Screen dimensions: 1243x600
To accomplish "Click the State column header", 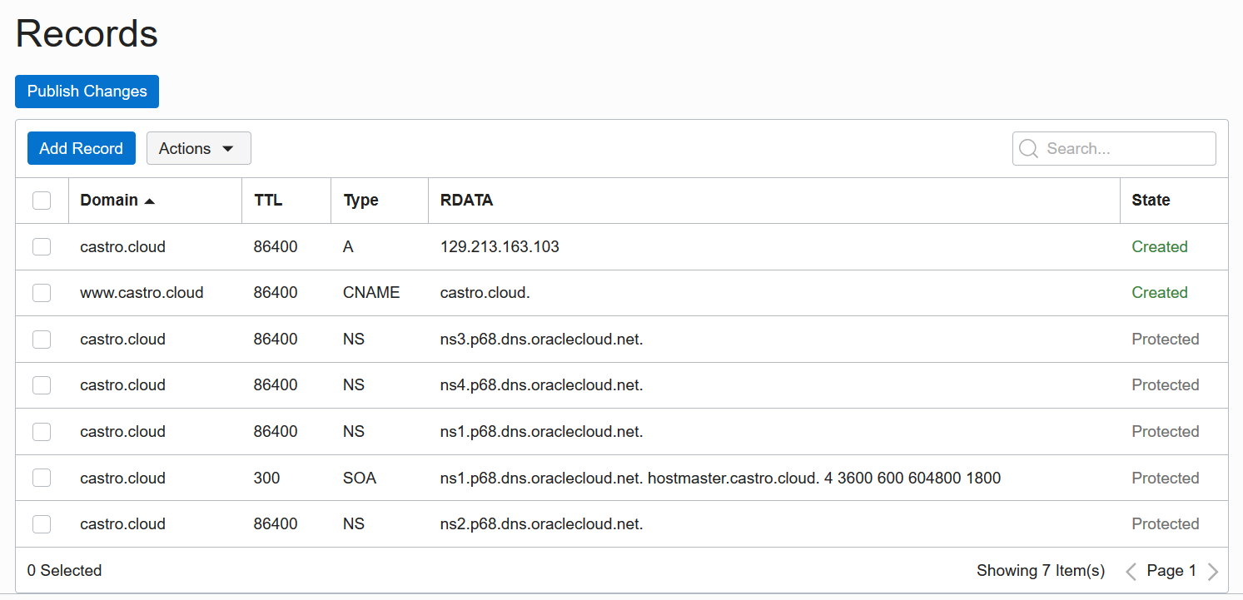I will point(1151,201).
